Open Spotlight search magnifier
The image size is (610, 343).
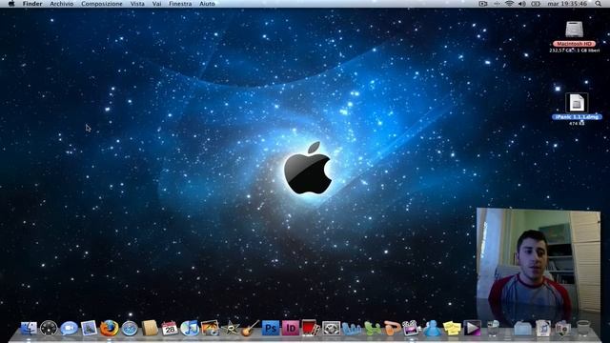click(598, 4)
